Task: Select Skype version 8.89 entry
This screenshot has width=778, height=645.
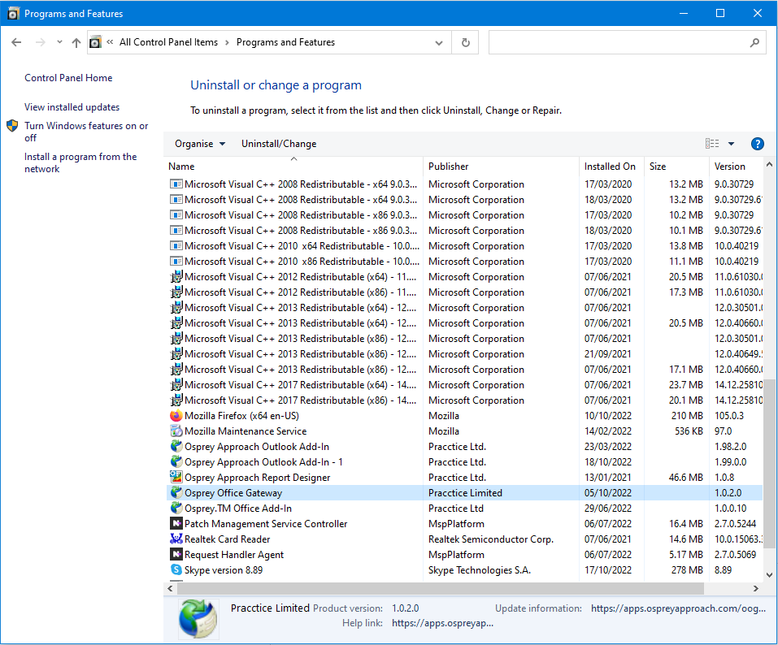Action: [x=464, y=569]
